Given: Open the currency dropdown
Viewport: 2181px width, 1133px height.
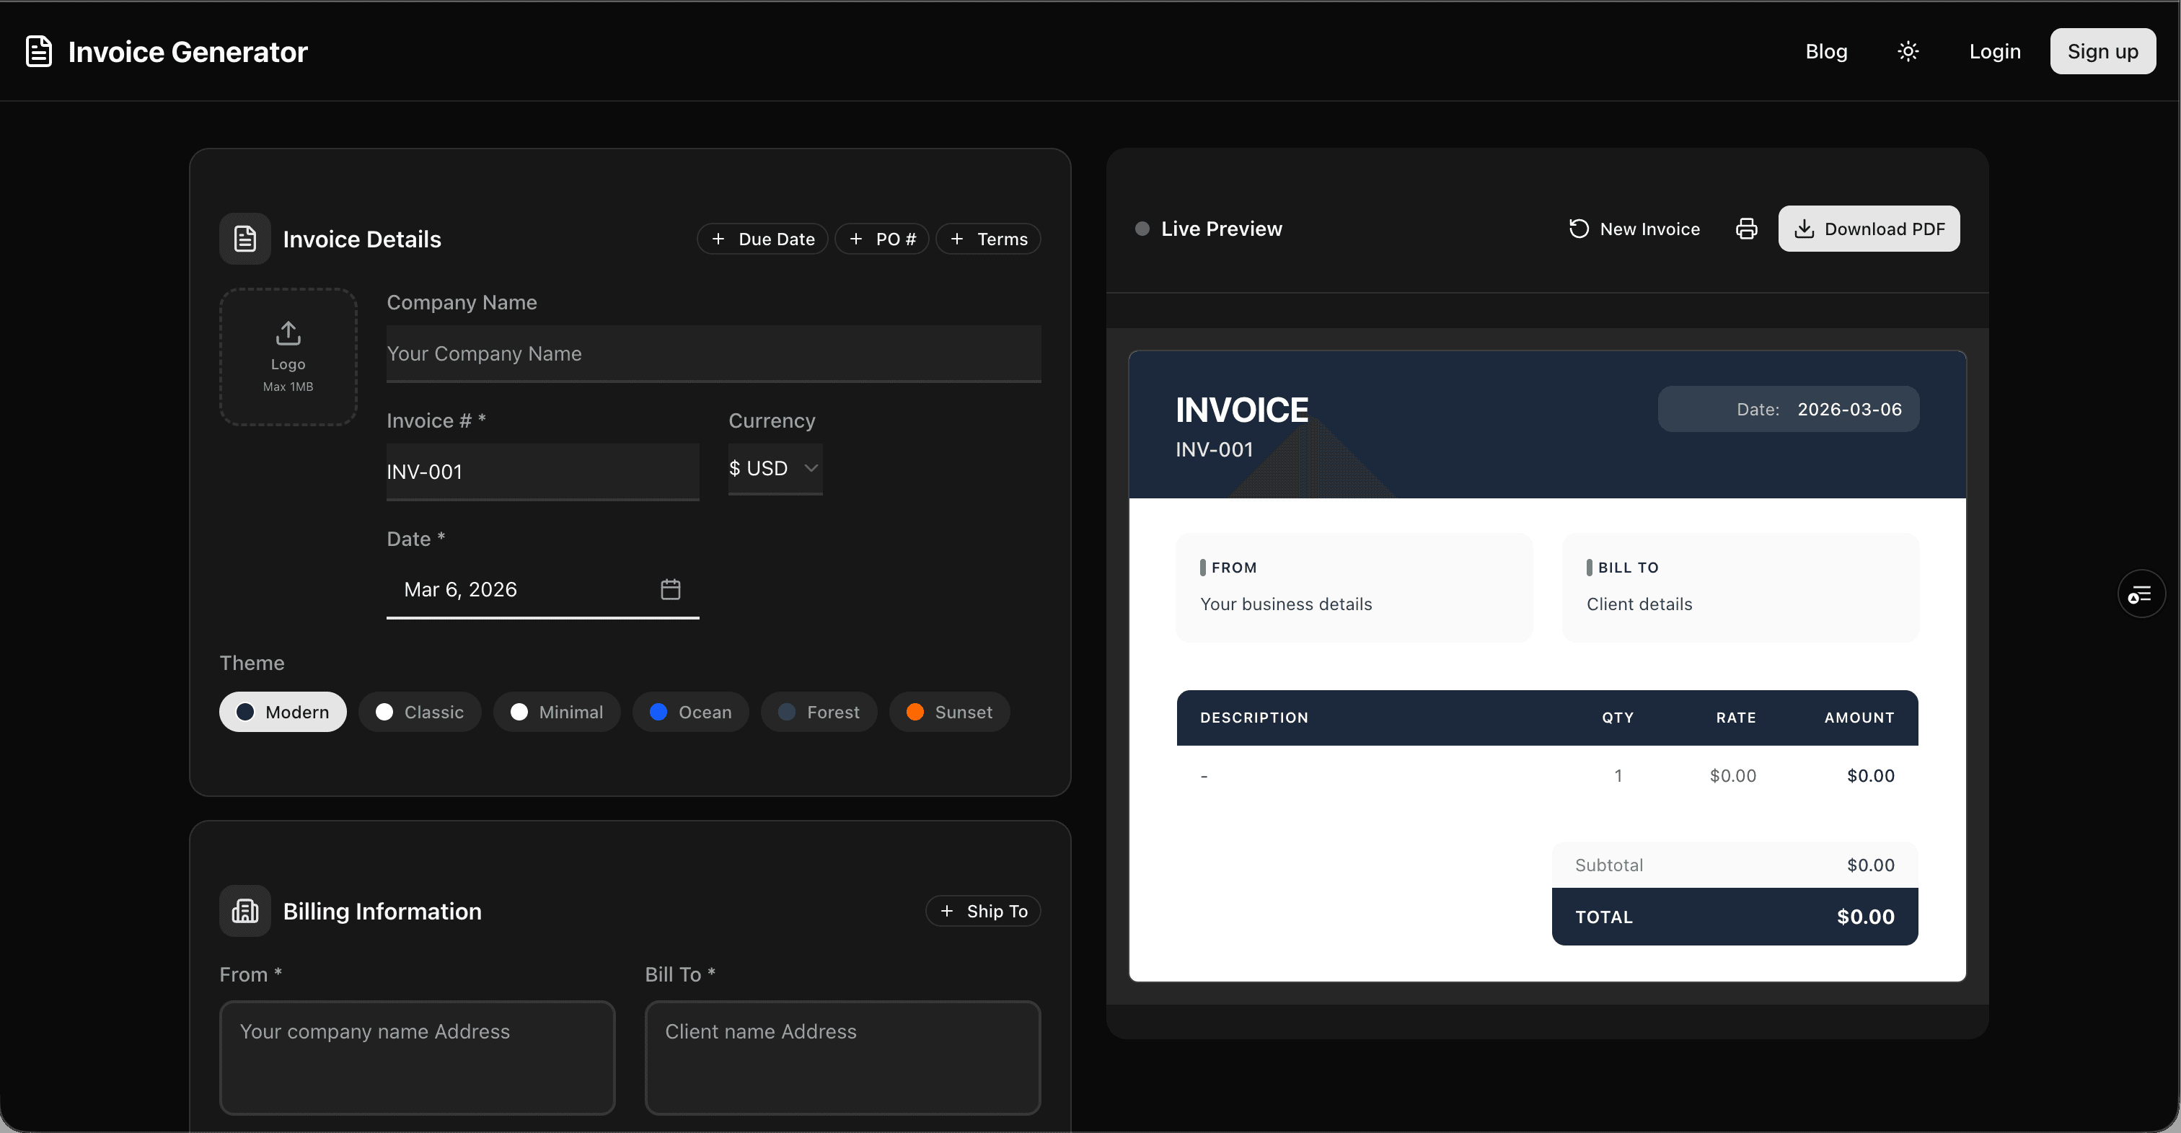Looking at the screenshot, I should (x=774, y=468).
